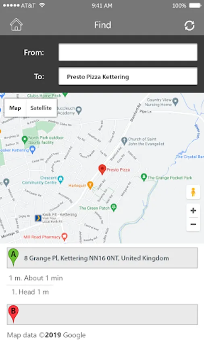The height and width of the screenshot is (364, 204).
Task: Tap The Grange Pocket Park marker
Action: (x=144, y=178)
